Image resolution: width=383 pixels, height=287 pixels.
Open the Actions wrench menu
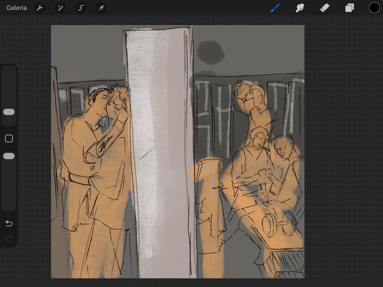pos(40,8)
